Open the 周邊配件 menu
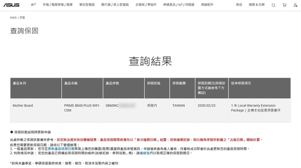The image size is (301, 168). point(207,5)
